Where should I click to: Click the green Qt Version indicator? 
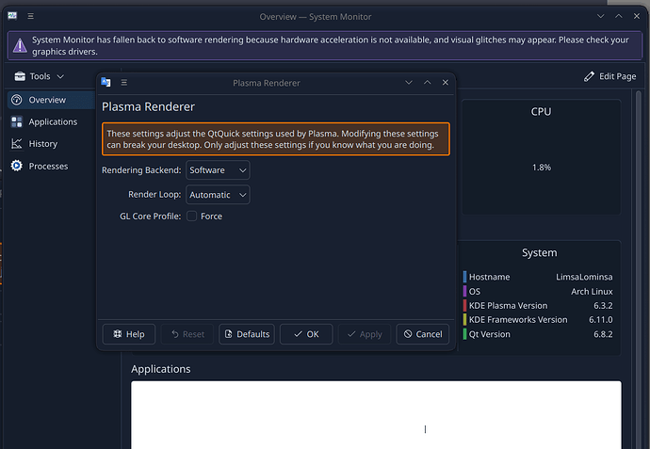tap(464, 334)
